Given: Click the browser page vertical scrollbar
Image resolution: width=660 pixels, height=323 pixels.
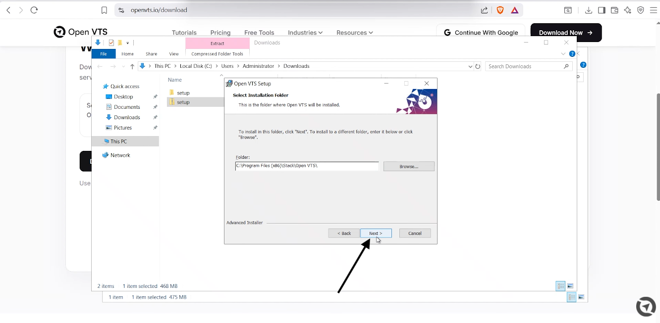Looking at the screenshot, I should [x=658, y=147].
